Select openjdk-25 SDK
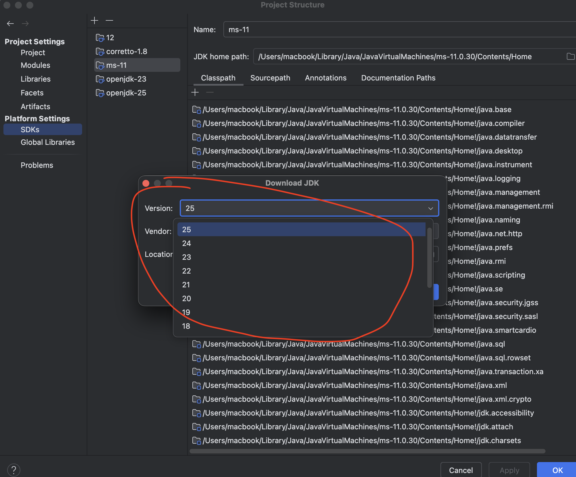Image resolution: width=576 pixels, height=477 pixels. pyautogui.click(x=137, y=93)
